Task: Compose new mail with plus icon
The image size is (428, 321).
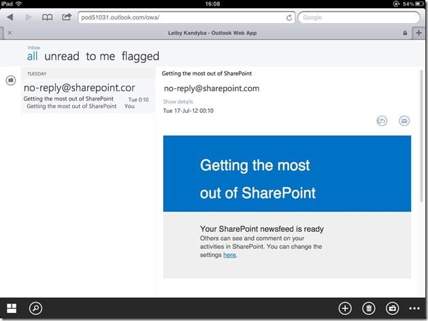Action: (x=345, y=309)
